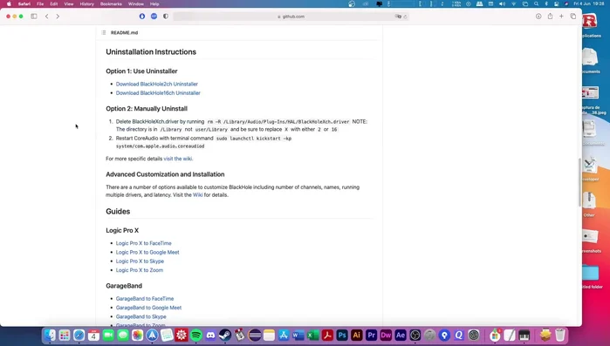The width and height of the screenshot is (610, 346).
Task: Open the Apple menu
Action: click(9, 3)
